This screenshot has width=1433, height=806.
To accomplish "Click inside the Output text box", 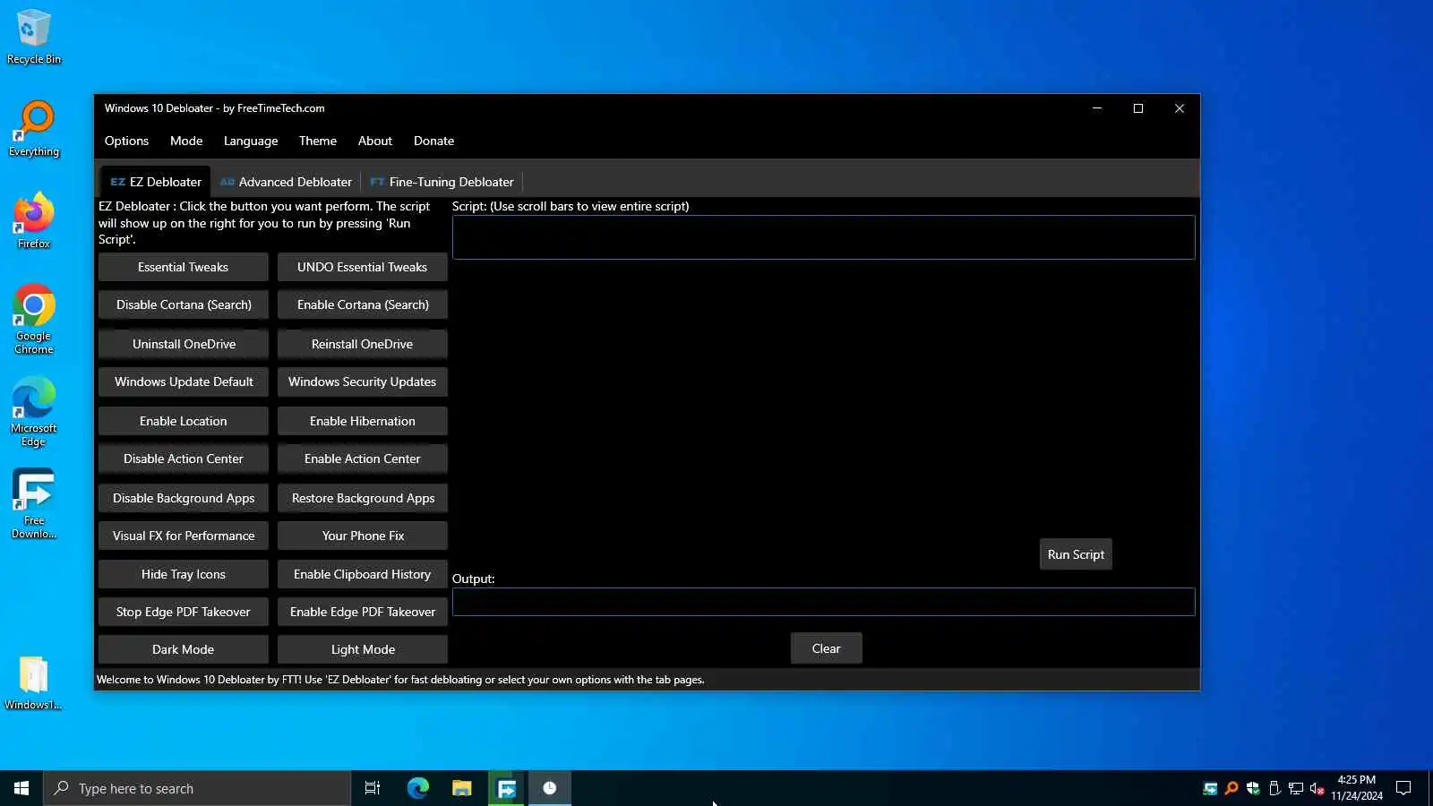I will [824, 602].
